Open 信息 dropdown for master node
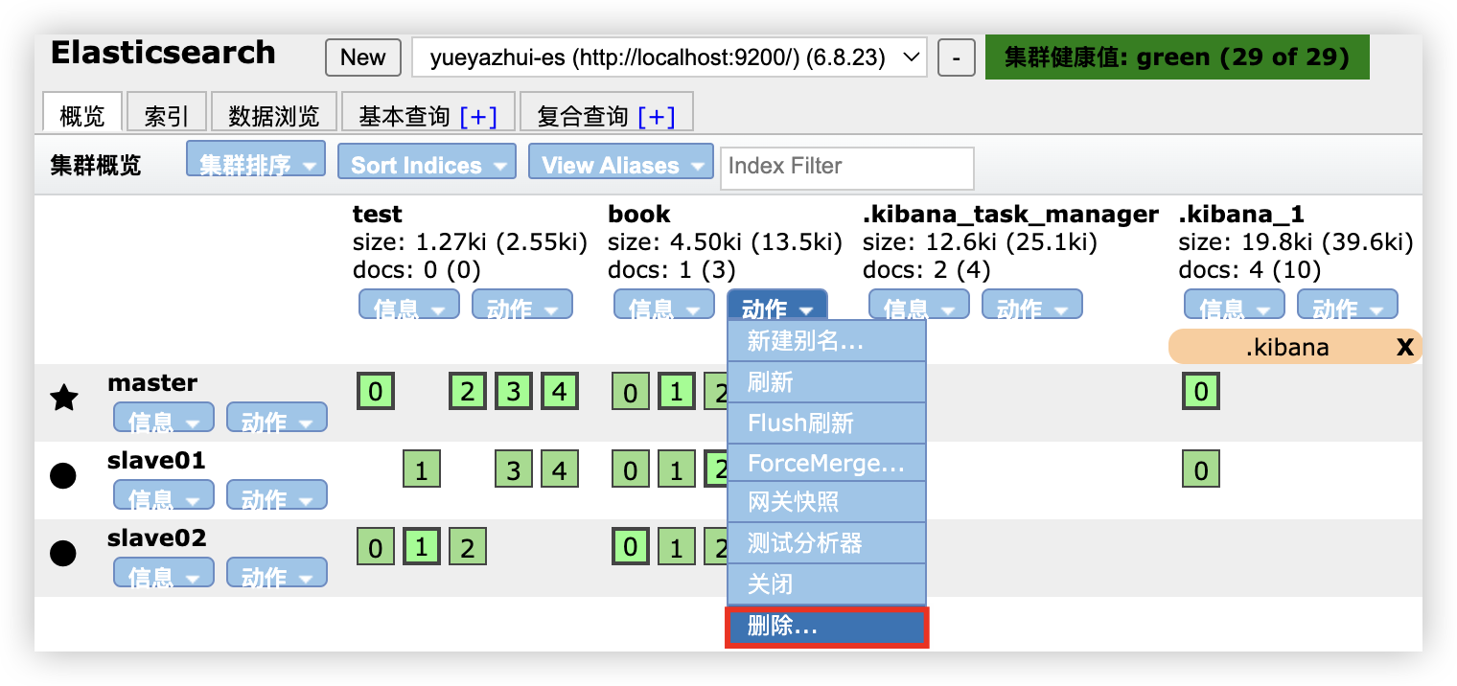This screenshot has width=1457, height=686. 164,417
